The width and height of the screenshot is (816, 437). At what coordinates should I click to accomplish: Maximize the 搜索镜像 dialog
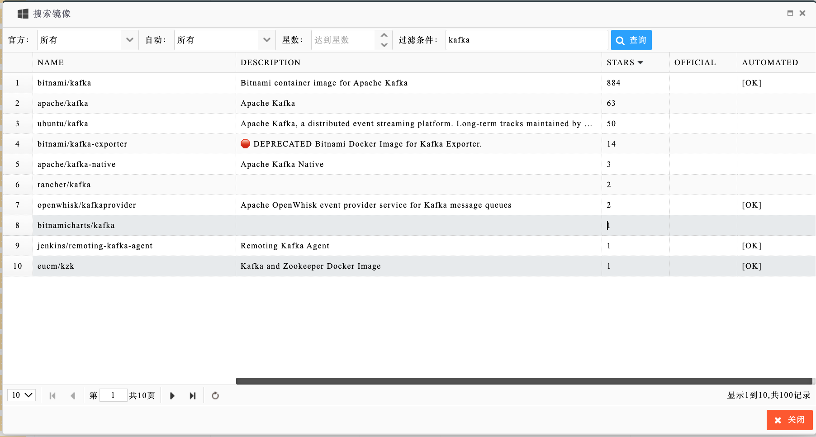tap(790, 13)
